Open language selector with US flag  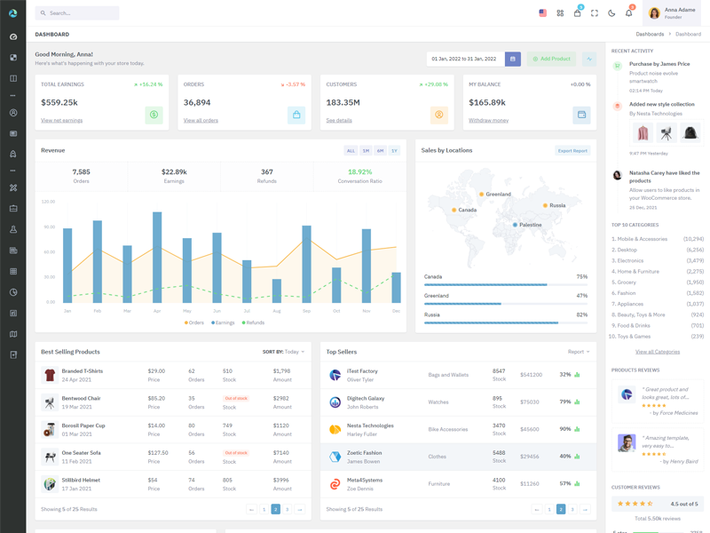tap(543, 13)
